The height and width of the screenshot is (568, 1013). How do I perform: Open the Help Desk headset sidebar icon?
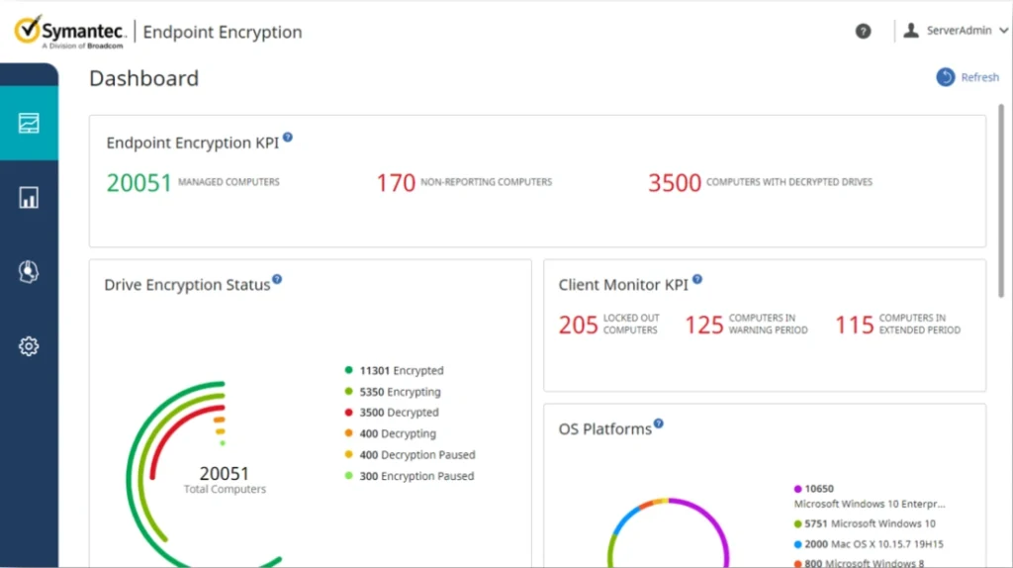pos(29,271)
